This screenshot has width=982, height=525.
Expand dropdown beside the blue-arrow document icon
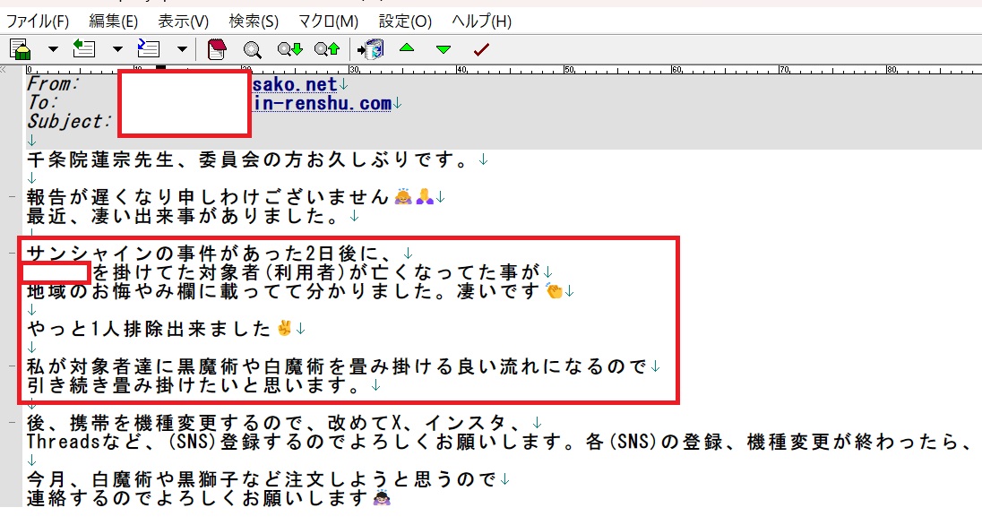[x=182, y=49]
